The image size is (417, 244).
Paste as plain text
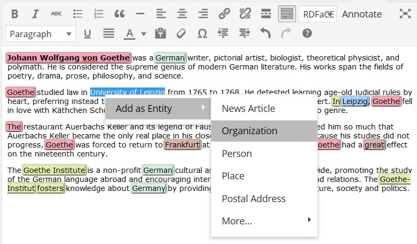(x=160, y=33)
